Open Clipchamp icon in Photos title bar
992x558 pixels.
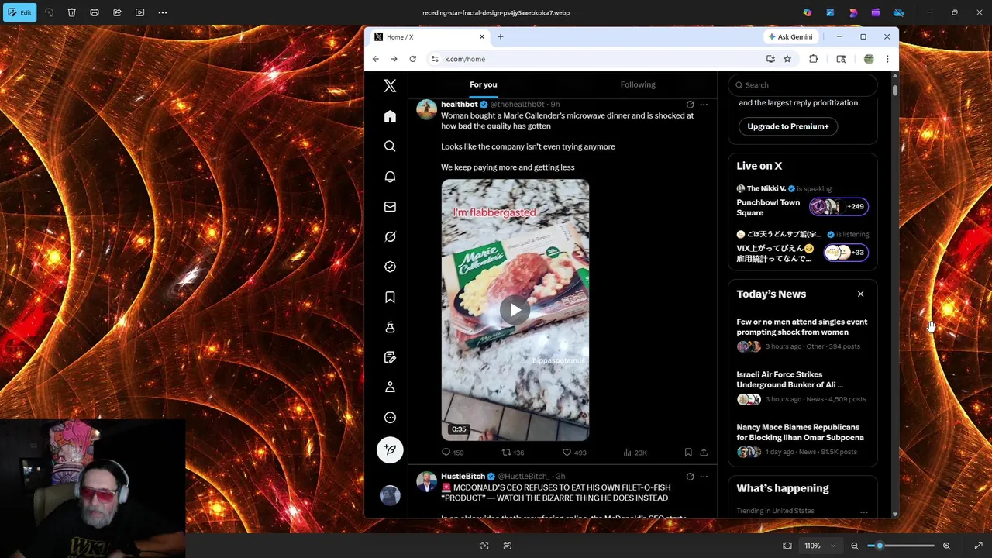[x=876, y=12]
